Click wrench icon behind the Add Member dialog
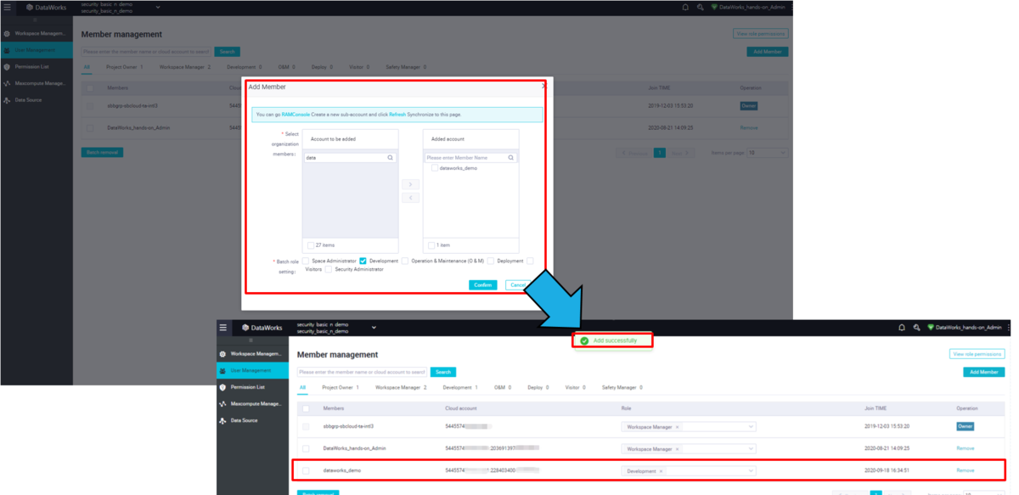 coord(700,7)
